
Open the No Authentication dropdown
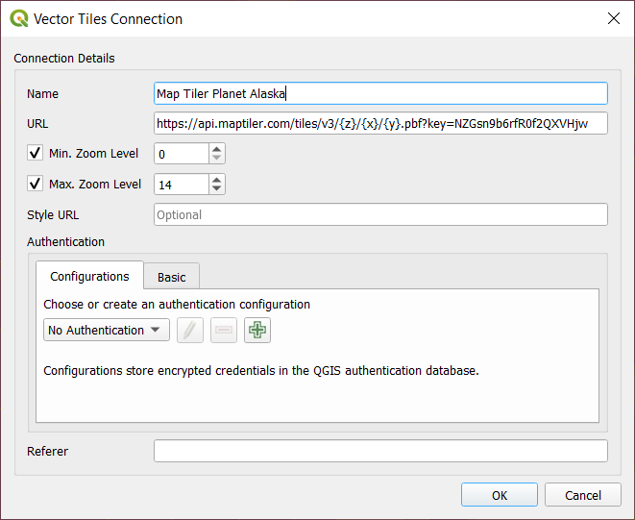point(106,331)
